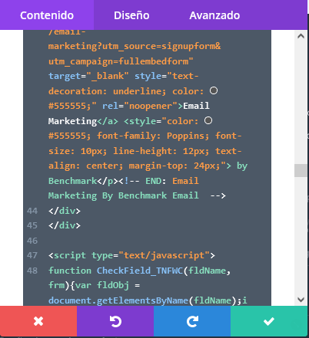The height and width of the screenshot is (338, 309).
Task: Click the redo arrow icon
Action: [x=192, y=321]
